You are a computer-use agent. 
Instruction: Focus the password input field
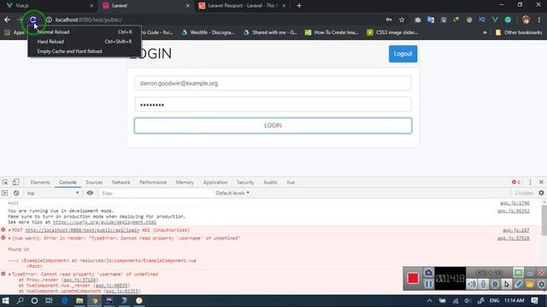click(x=273, y=105)
